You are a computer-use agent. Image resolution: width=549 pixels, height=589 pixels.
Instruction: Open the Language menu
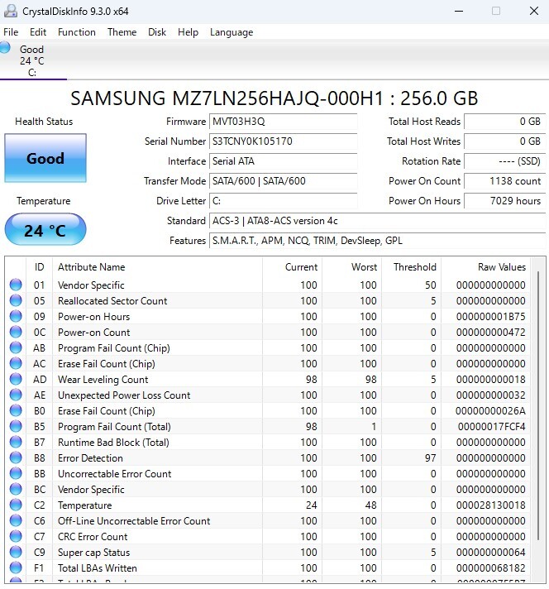click(232, 32)
